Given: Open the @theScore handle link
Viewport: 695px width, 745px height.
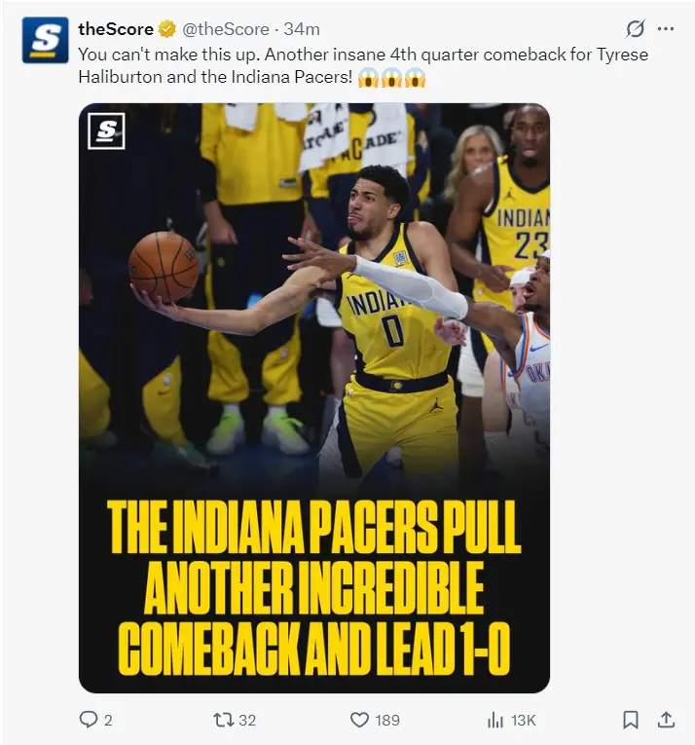Looking at the screenshot, I should (x=226, y=29).
